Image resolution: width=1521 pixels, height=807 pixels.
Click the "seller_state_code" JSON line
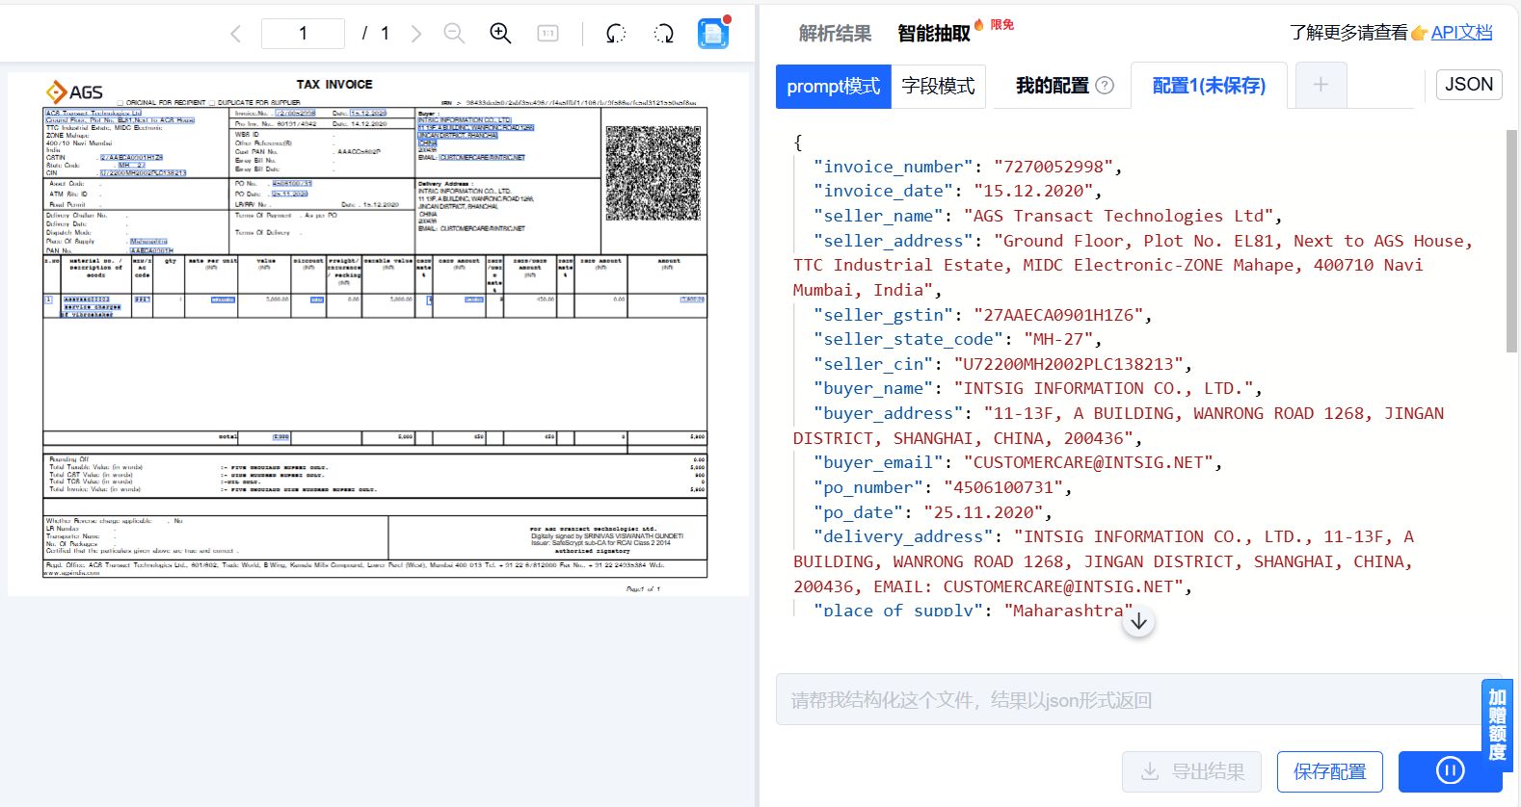[x=958, y=339]
